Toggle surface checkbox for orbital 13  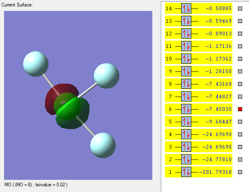[x=240, y=21]
